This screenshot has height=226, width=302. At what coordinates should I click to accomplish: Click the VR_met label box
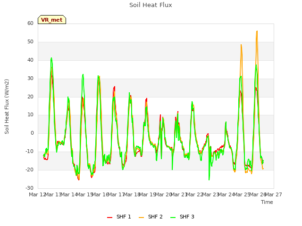click(x=52, y=20)
